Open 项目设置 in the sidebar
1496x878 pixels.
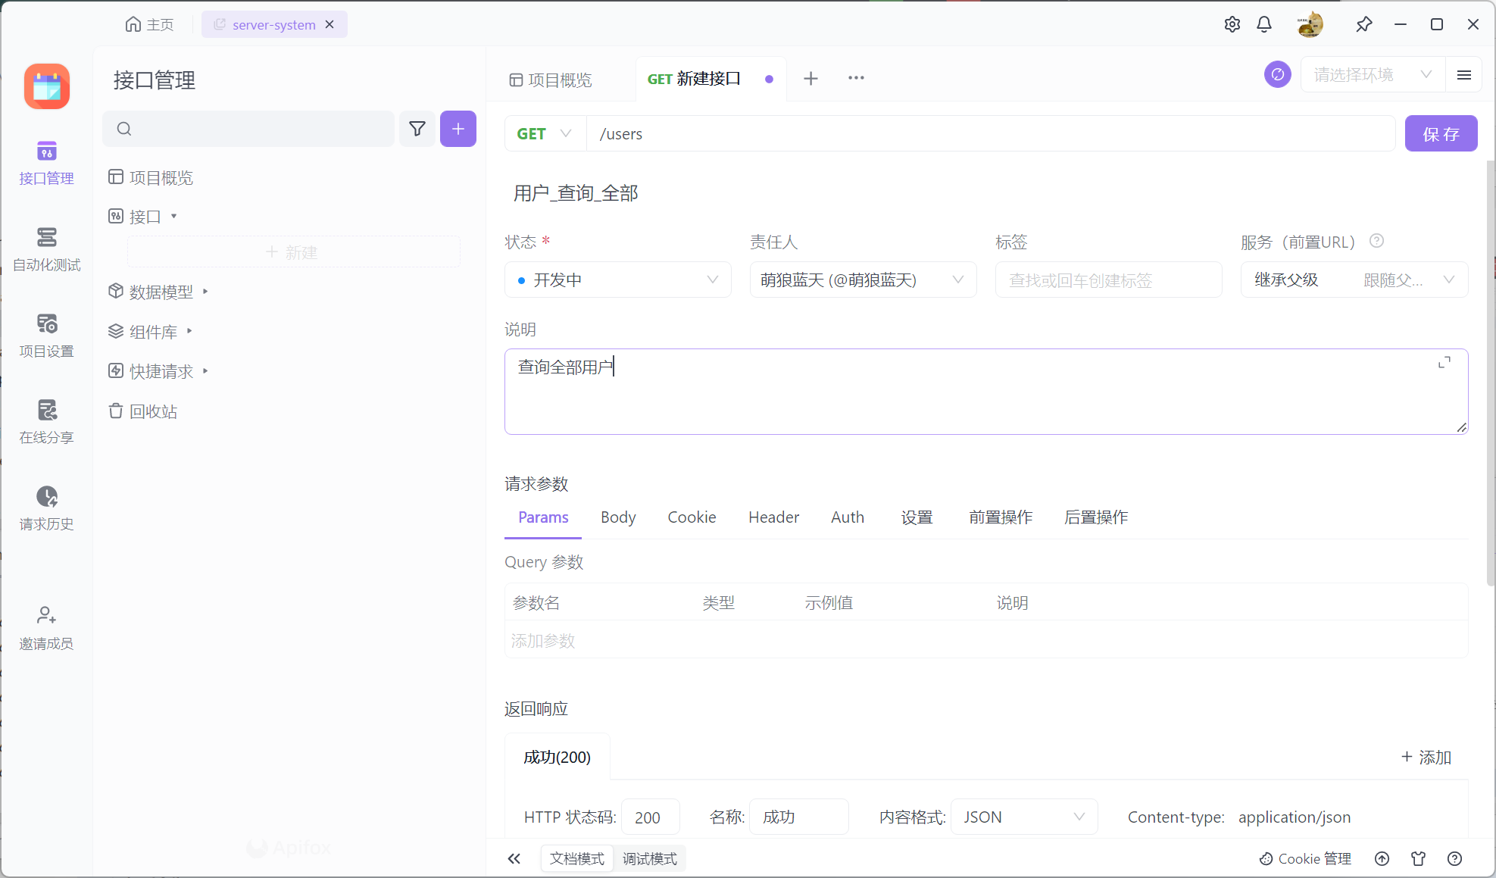(x=47, y=336)
